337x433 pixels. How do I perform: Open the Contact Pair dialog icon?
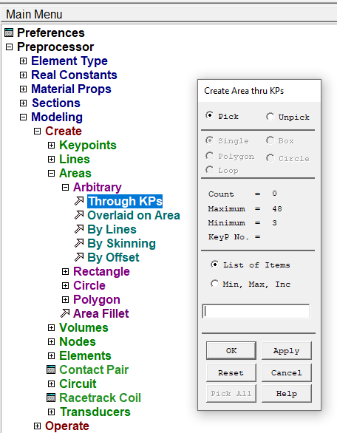pyautogui.click(x=51, y=369)
